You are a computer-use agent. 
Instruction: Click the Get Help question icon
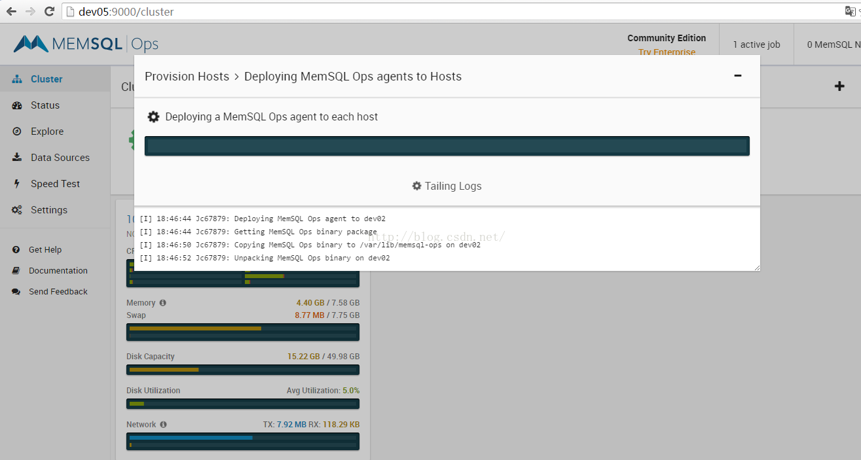(16, 249)
